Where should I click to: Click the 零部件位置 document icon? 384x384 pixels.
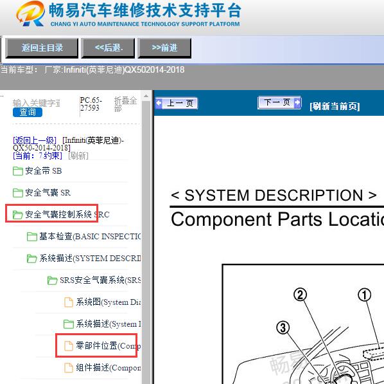[x=69, y=345]
